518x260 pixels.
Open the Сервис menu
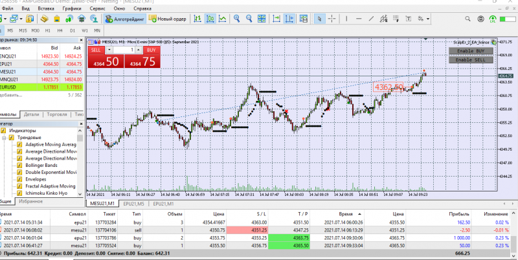tap(98, 10)
